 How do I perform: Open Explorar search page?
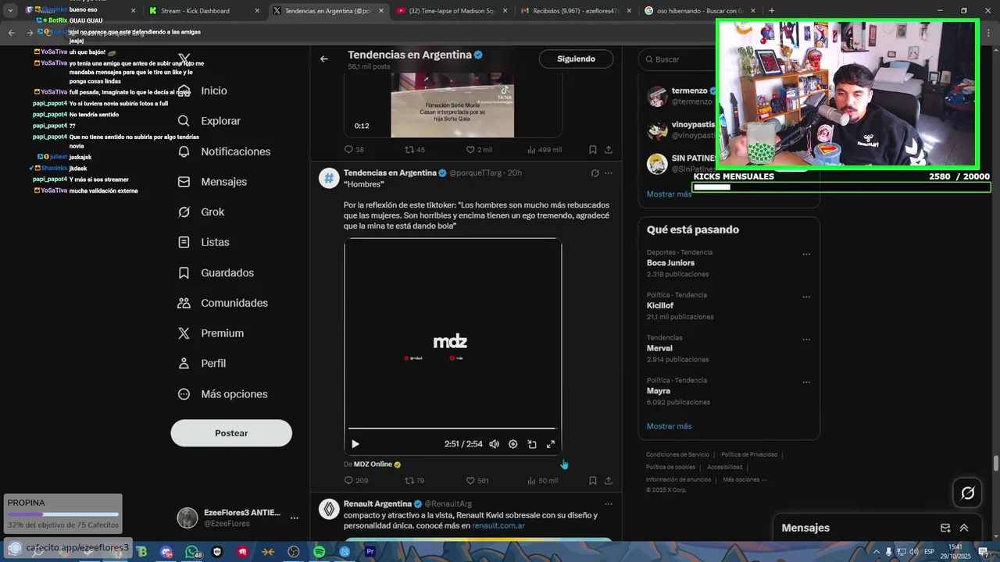(x=209, y=121)
